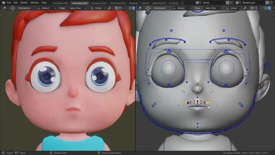The width and height of the screenshot is (275, 155).
Task: Click the new view layer icon beside RenderLayer
Action: (x=267, y=3)
